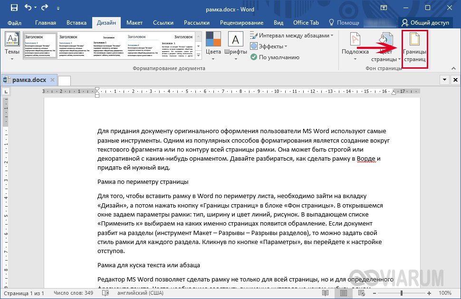Click the zoom out minus button
Viewport: 461px width, 299px height.
pos(375,293)
